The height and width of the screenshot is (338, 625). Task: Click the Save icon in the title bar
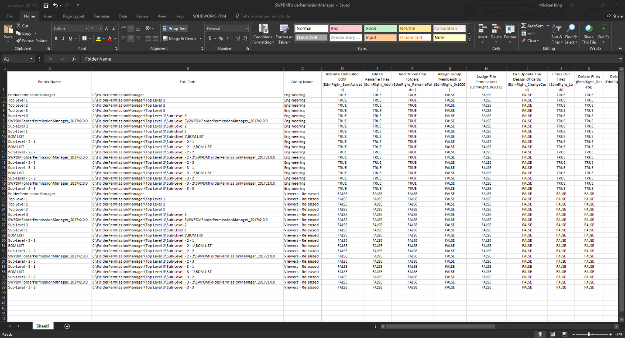coord(46,5)
